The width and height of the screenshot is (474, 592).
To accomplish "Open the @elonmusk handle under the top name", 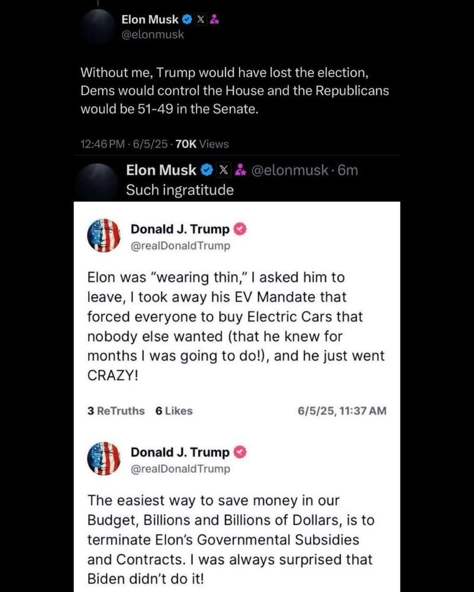I will pos(153,34).
